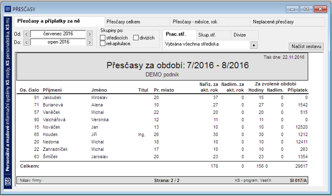The width and height of the screenshot is (332, 196).
Task: Click the Název firmy footer text
Action: 31,180
